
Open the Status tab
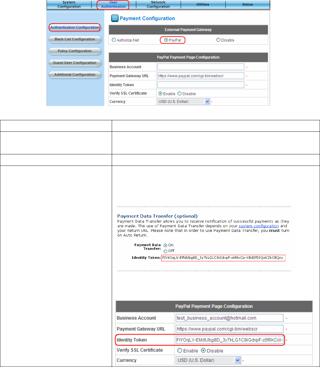(248, 4)
